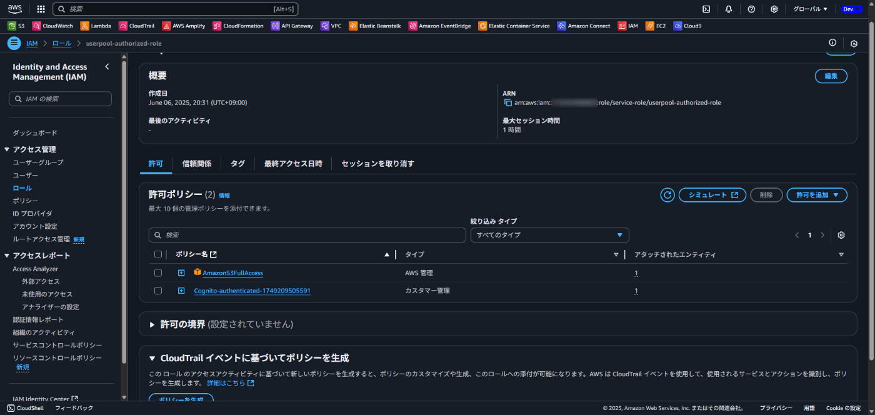
Task: Click the 編集 button in 概要
Action: point(831,76)
